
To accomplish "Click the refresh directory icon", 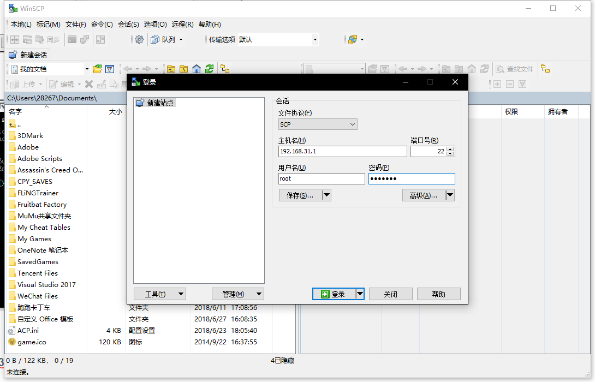I will [209, 69].
